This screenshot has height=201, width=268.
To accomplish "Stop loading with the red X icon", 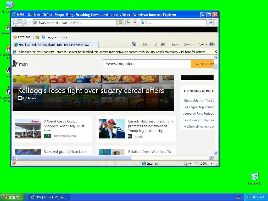I will pos(135,23).
